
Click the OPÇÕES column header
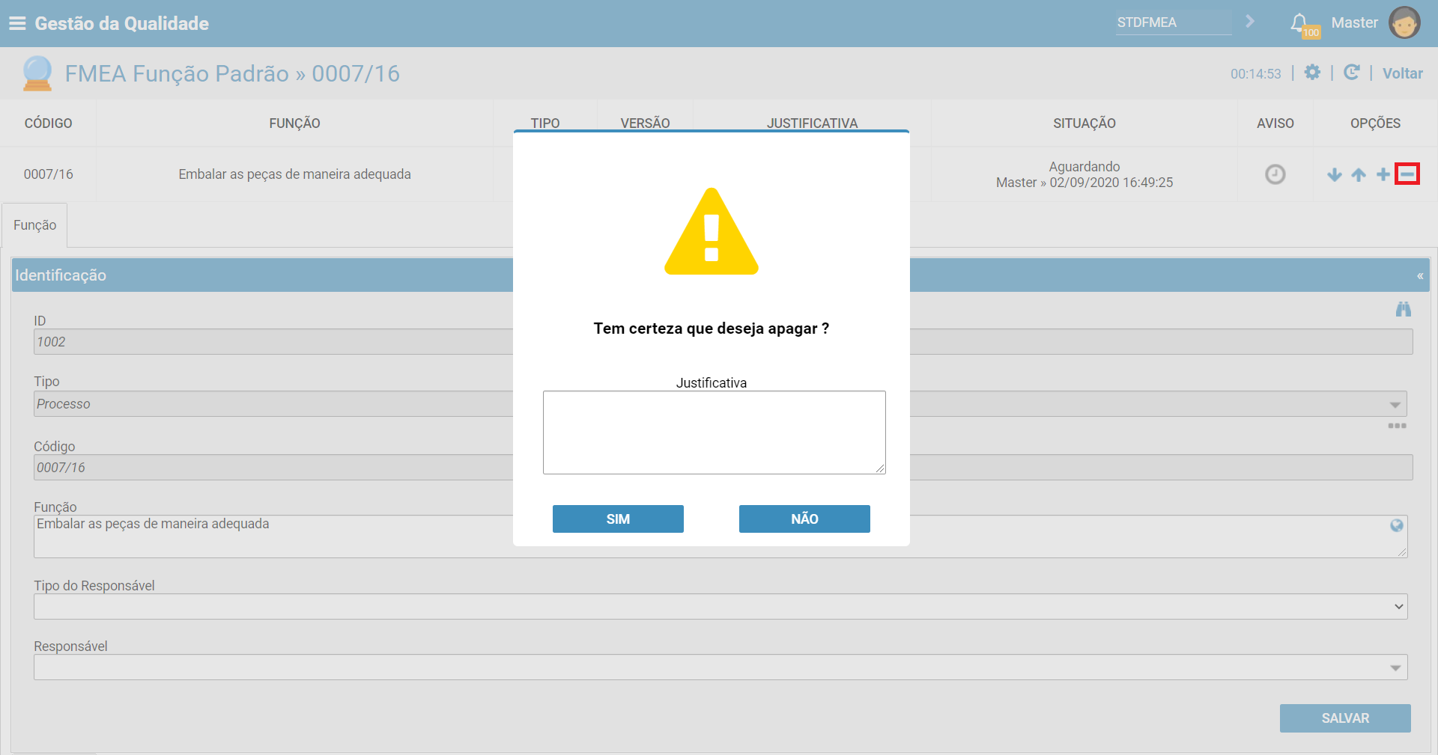click(x=1375, y=123)
